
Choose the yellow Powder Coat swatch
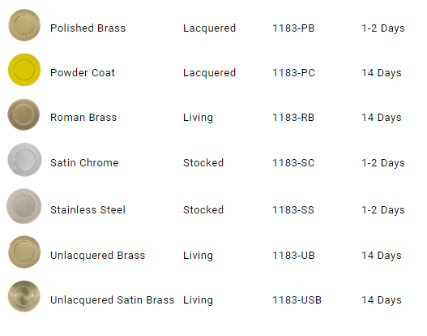coord(24,70)
